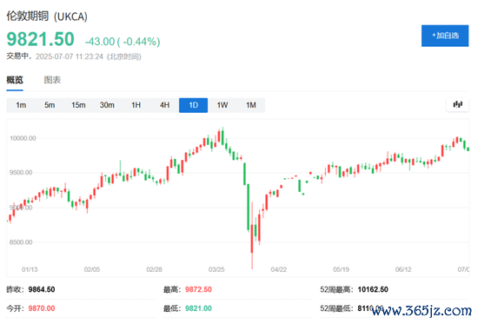
Task: Open the www.365jz.com watermark link
Action: pyautogui.click(x=422, y=311)
